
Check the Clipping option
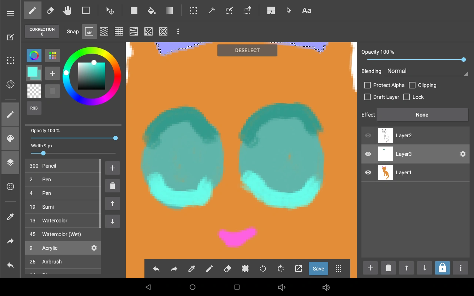tap(412, 85)
